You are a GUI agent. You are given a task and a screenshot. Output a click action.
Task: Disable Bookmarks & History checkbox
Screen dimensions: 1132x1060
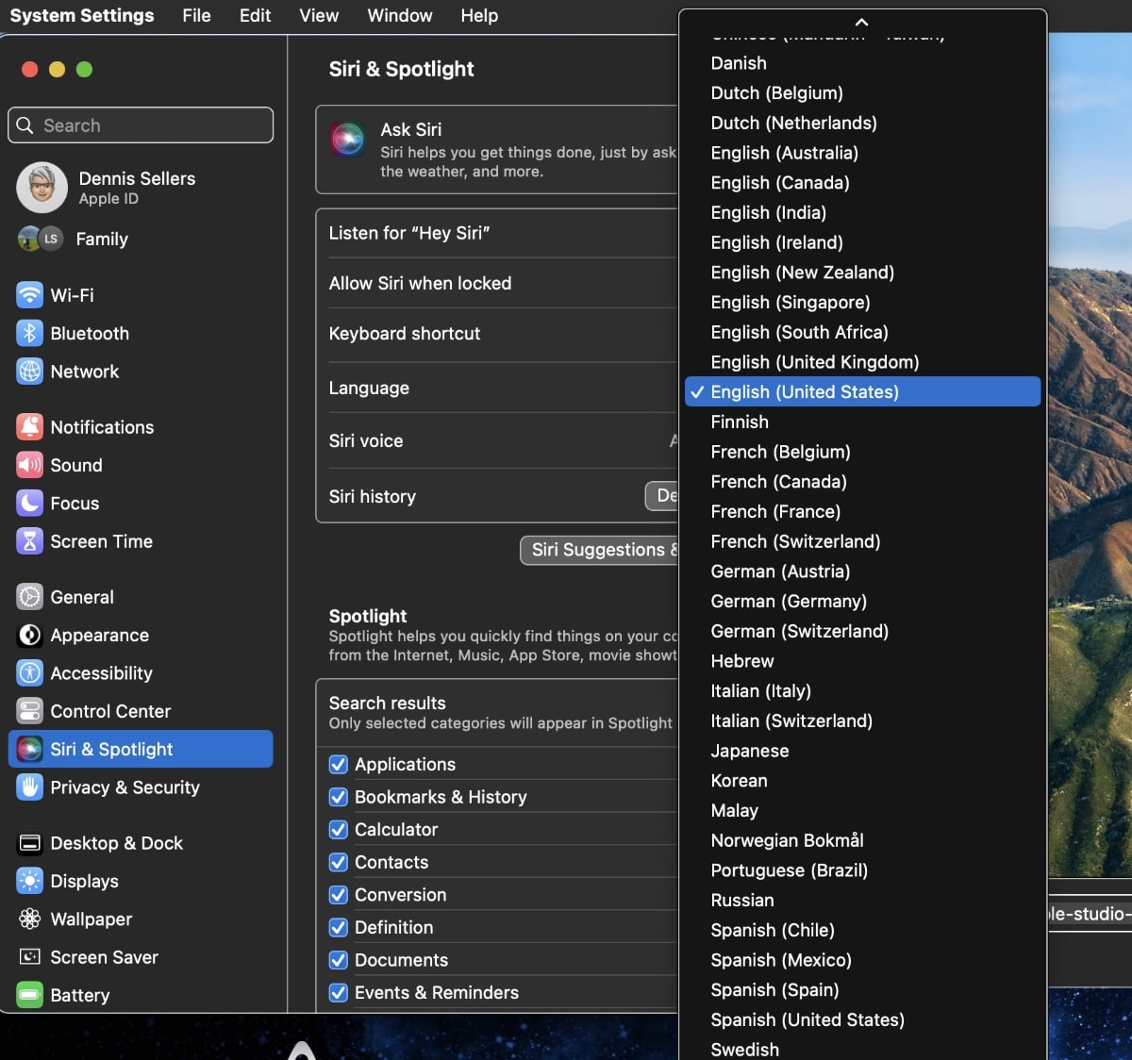pyautogui.click(x=339, y=797)
